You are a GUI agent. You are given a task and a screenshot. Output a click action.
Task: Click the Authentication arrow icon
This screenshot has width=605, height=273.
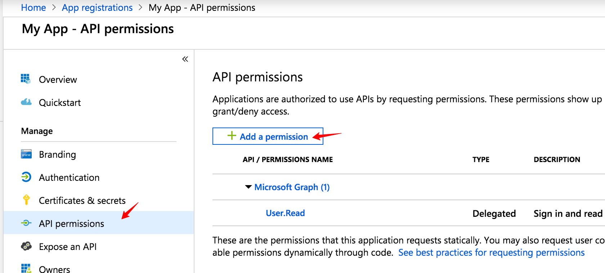coord(26,177)
